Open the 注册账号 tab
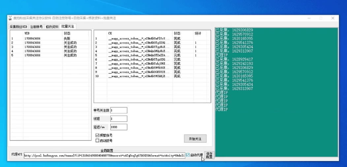 click(x=36, y=27)
